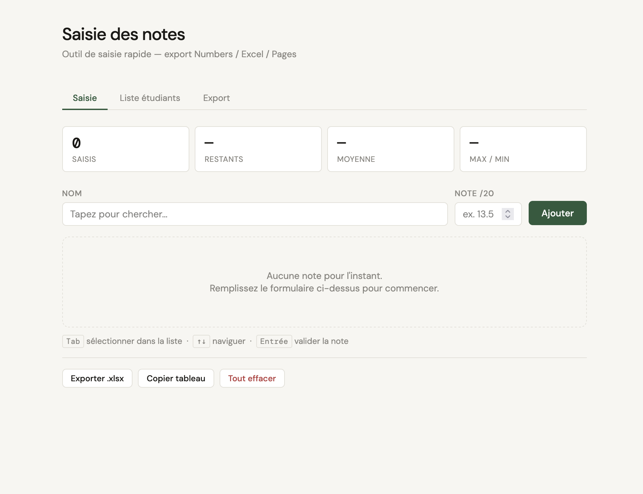The height and width of the screenshot is (494, 643).
Task: Click the up-down arrows key hint
Action: tap(201, 341)
